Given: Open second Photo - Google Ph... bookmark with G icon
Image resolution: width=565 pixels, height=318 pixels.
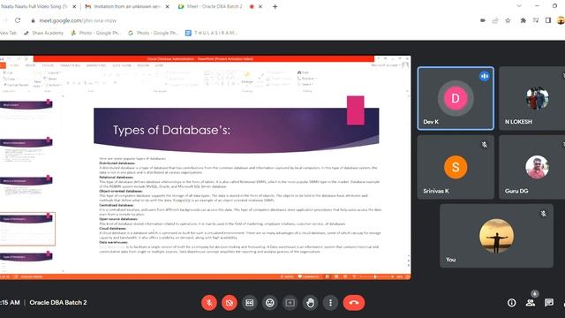Looking at the screenshot, I should coord(153,33).
